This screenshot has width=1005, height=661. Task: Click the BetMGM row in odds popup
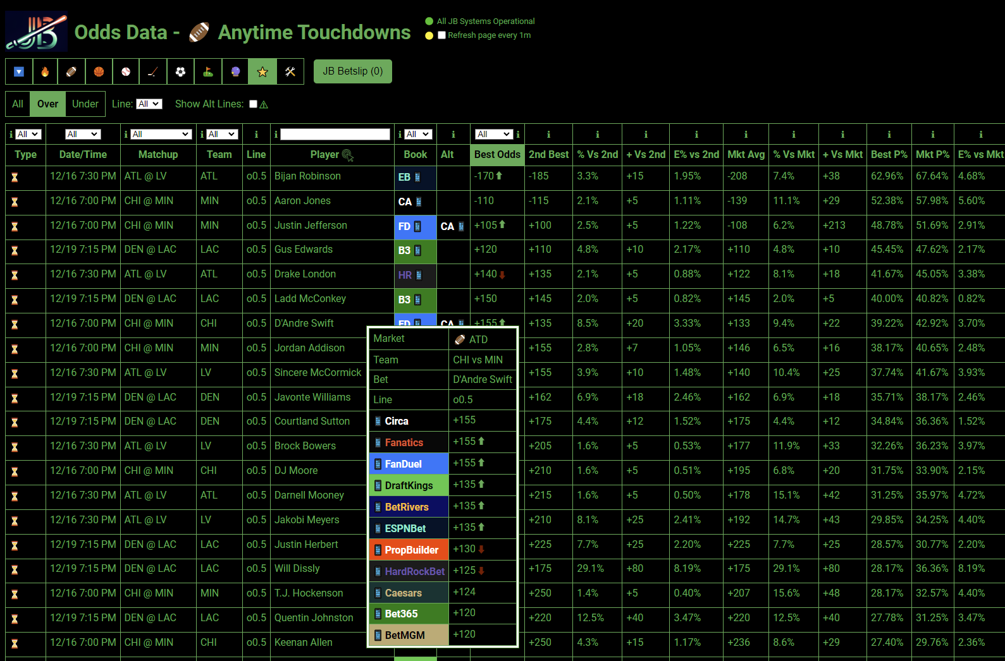click(x=443, y=635)
